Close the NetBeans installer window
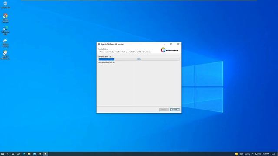 pos(178,44)
